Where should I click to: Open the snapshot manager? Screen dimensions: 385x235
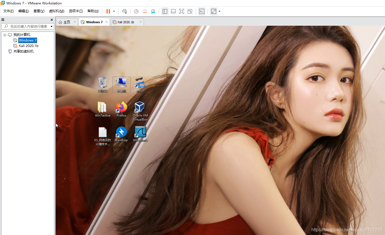point(153,11)
